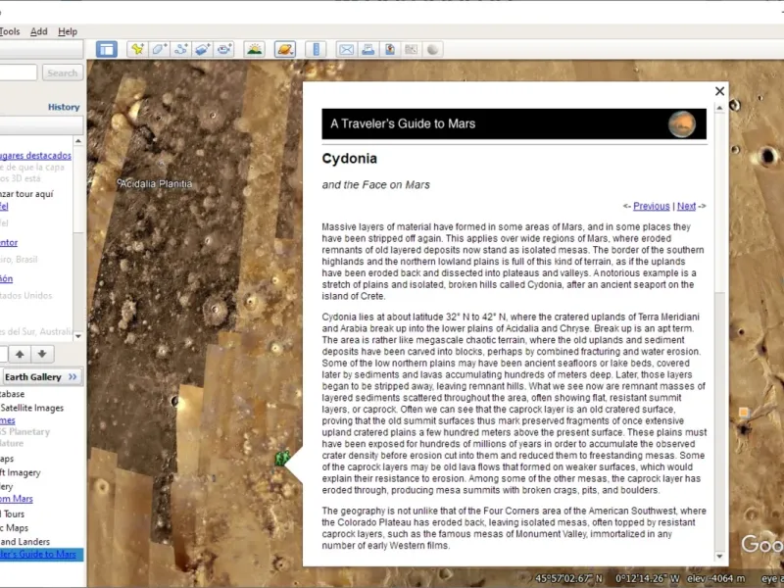Click the Email envelope icon
784x588 pixels.
click(x=346, y=49)
